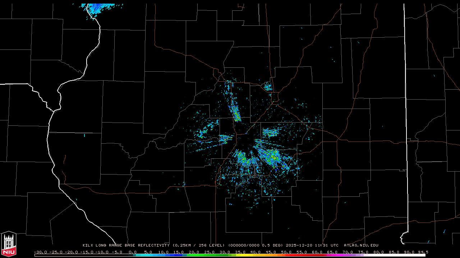Viewport: 460px width, 258px height.
Task: Click the narrow echo streak north-northwest of radar center
Action: click(235, 111)
